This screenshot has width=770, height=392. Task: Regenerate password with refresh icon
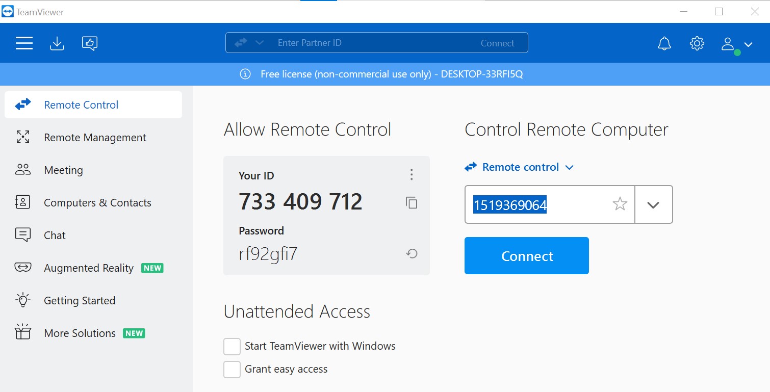tap(412, 253)
